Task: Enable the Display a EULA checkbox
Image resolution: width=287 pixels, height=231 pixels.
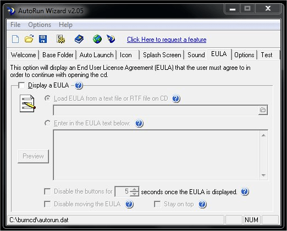Action: [x=21, y=85]
